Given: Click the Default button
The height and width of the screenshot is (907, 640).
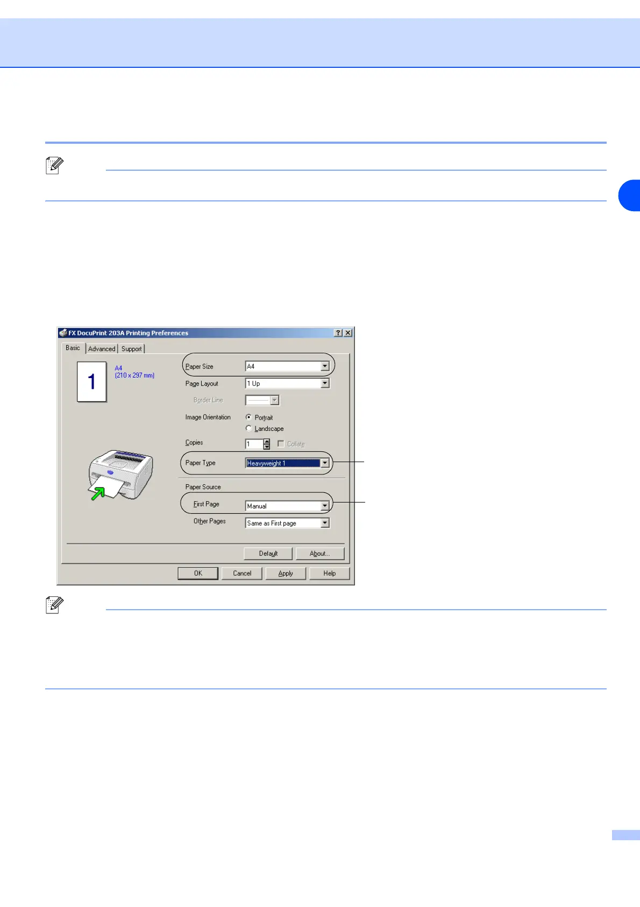Looking at the screenshot, I should [268, 554].
